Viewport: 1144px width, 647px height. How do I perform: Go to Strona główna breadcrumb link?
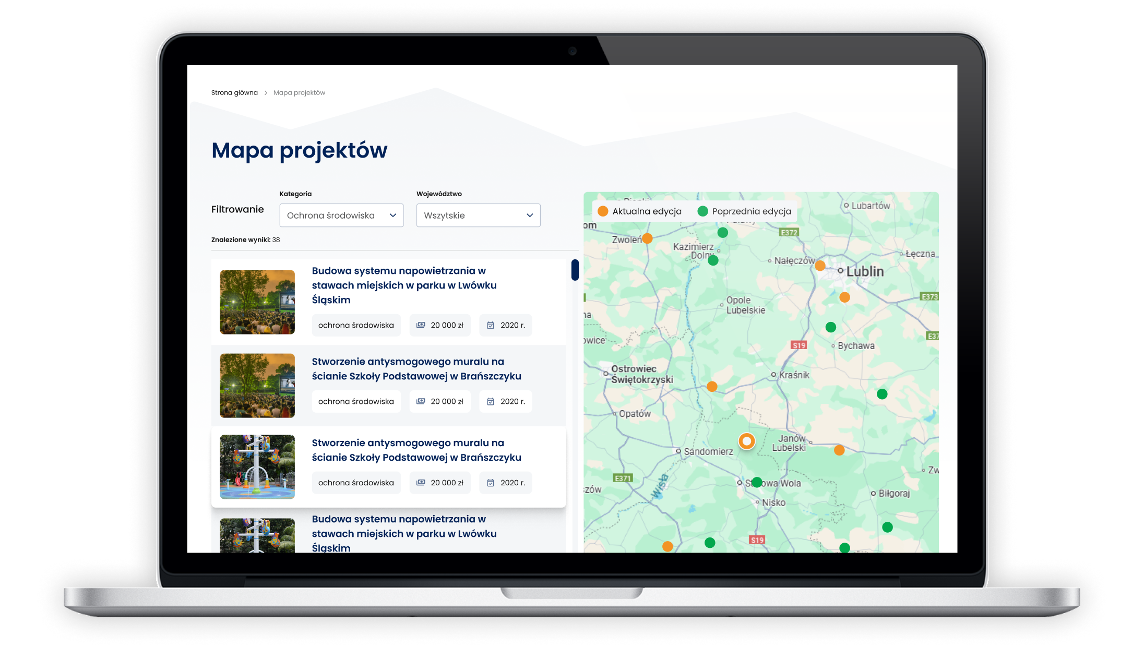click(x=234, y=93)
